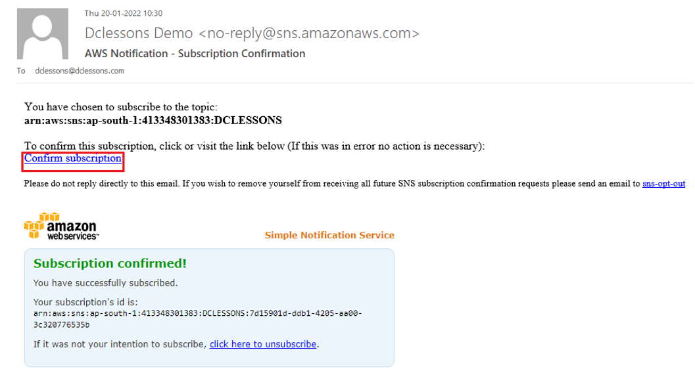This screenshot has width=695, height=392.
Task: Click the Subscription confirmed! heading
Action: (x=110, y=263)
